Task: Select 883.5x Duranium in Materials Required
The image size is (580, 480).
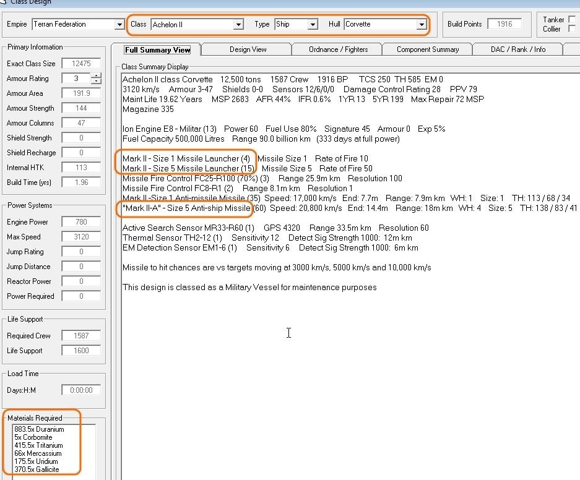Action: pyautogui.click(x=39, y=429)
